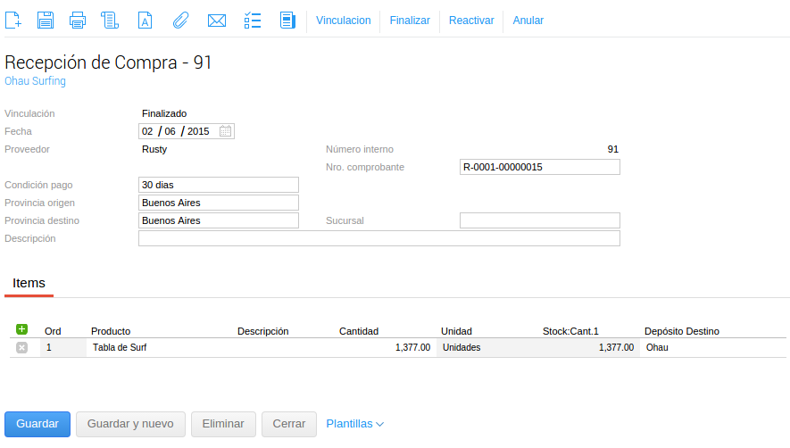Switch to the Items tab
This screenshot has width=790, height=448.
[x=29, y=283]
